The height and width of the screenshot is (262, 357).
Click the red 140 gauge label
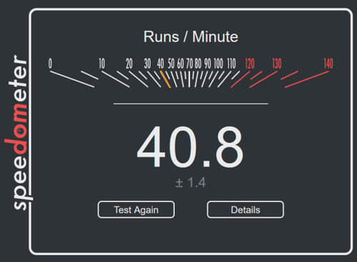(328, 64)
